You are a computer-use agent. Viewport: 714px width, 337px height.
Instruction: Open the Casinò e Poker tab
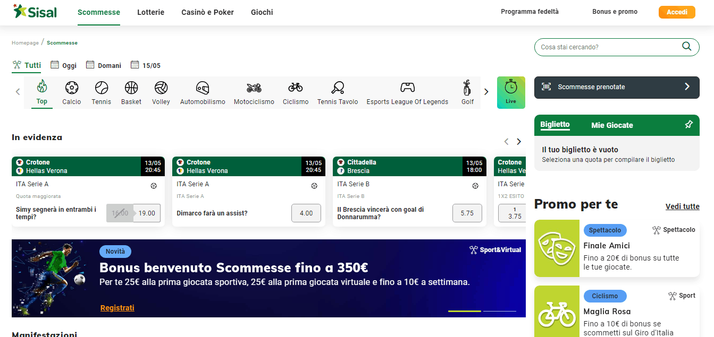[207, 12]
